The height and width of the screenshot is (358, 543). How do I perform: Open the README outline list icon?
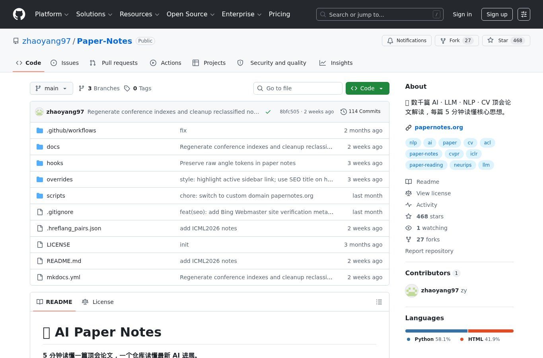point(379,302)
